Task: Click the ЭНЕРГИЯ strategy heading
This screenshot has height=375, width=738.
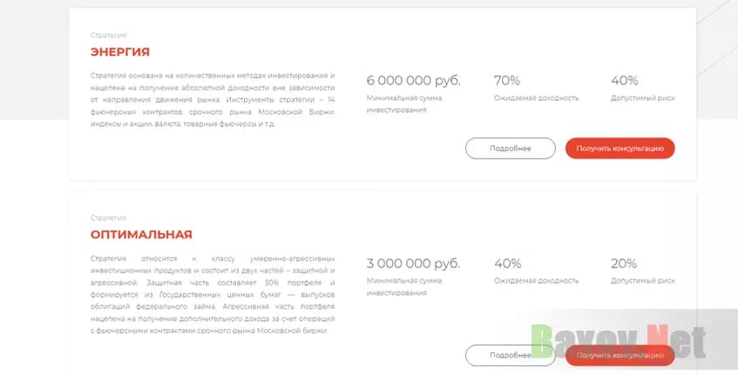Action: click(x=120, y=52)
